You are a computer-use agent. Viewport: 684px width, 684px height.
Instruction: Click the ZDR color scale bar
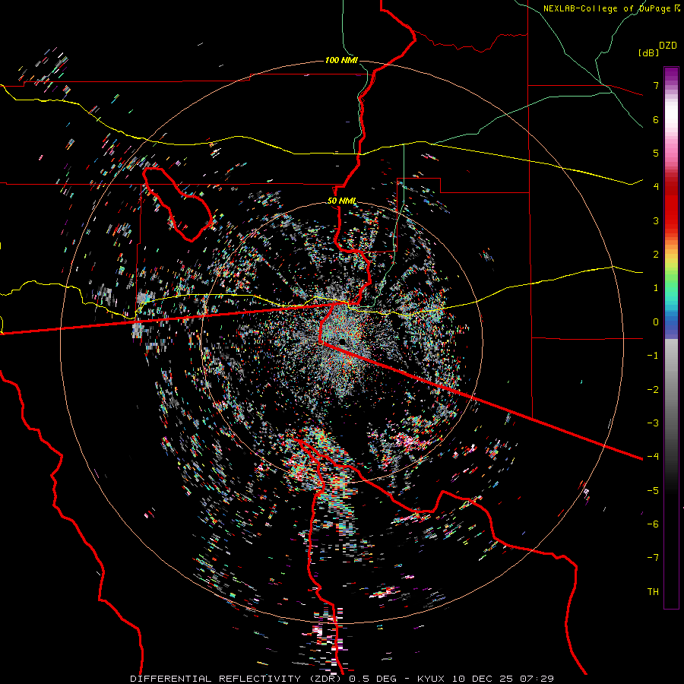pyautogui.click(x=671, y=337)
